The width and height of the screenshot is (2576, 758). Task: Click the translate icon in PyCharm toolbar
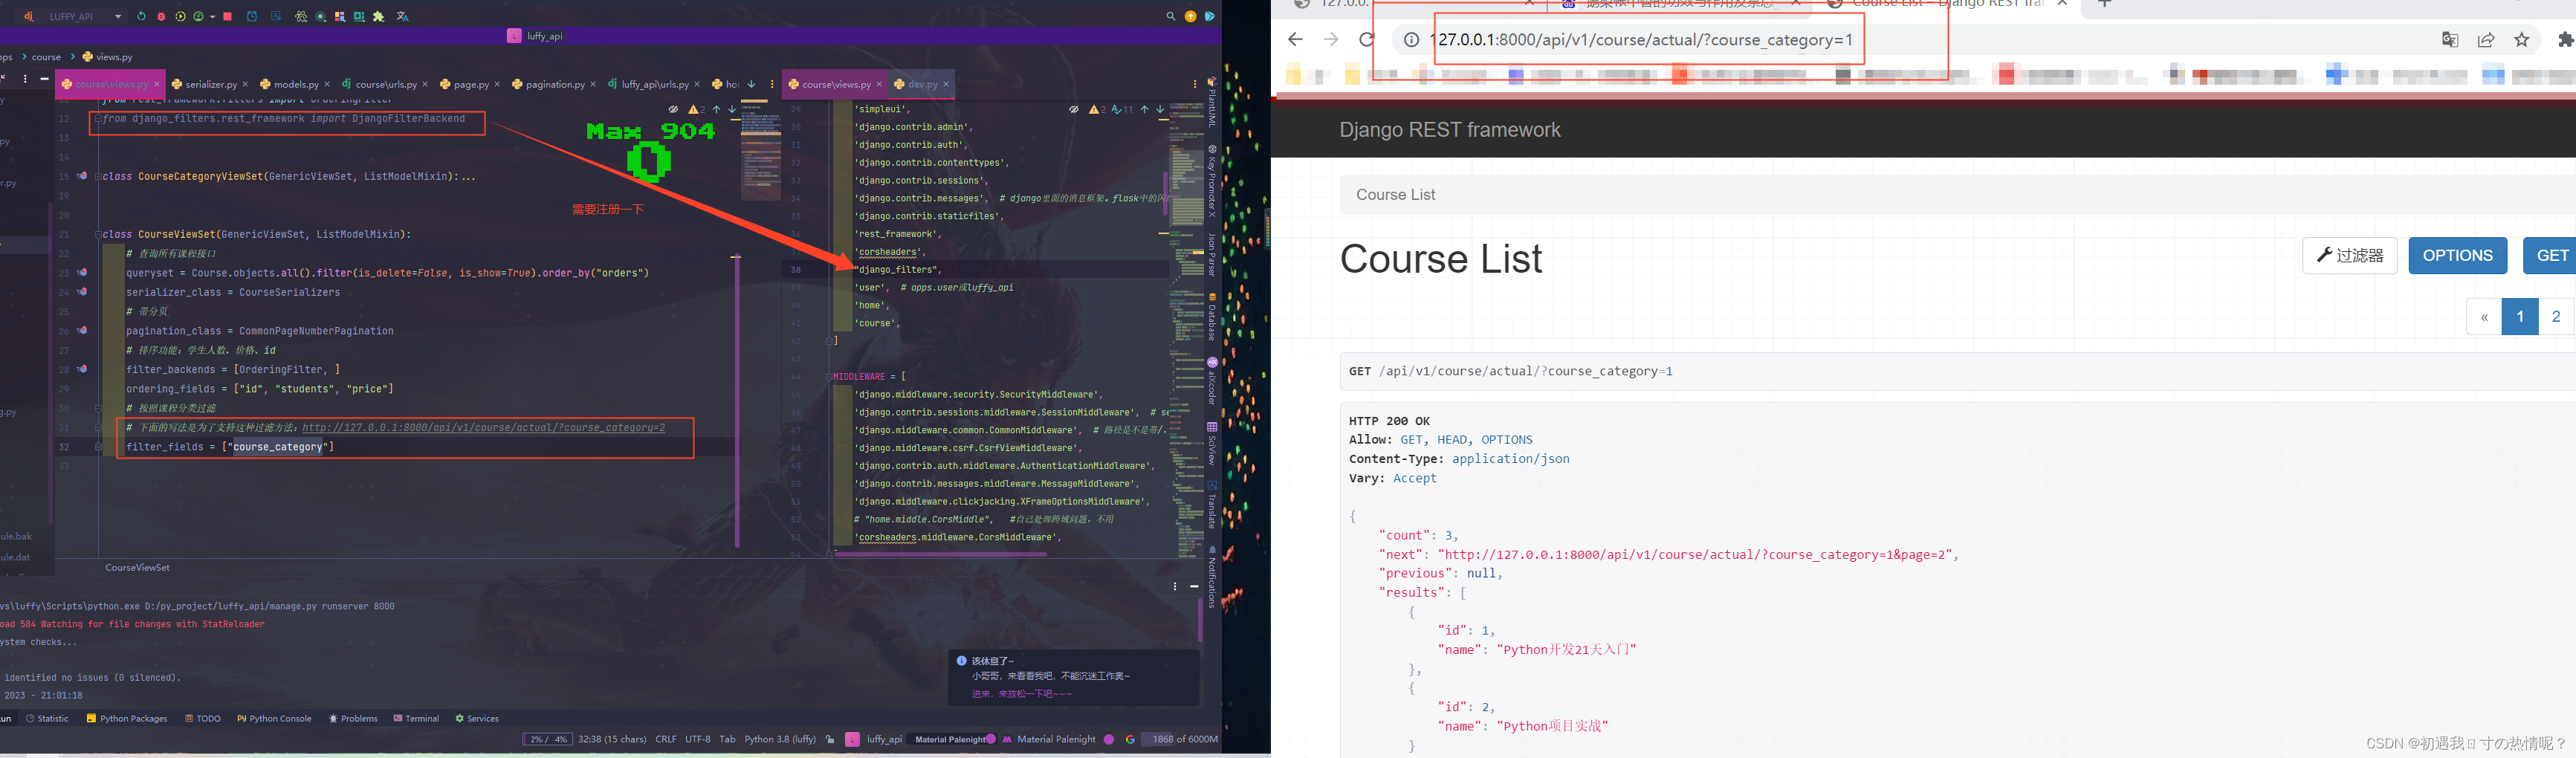click(x=403, y=16)
